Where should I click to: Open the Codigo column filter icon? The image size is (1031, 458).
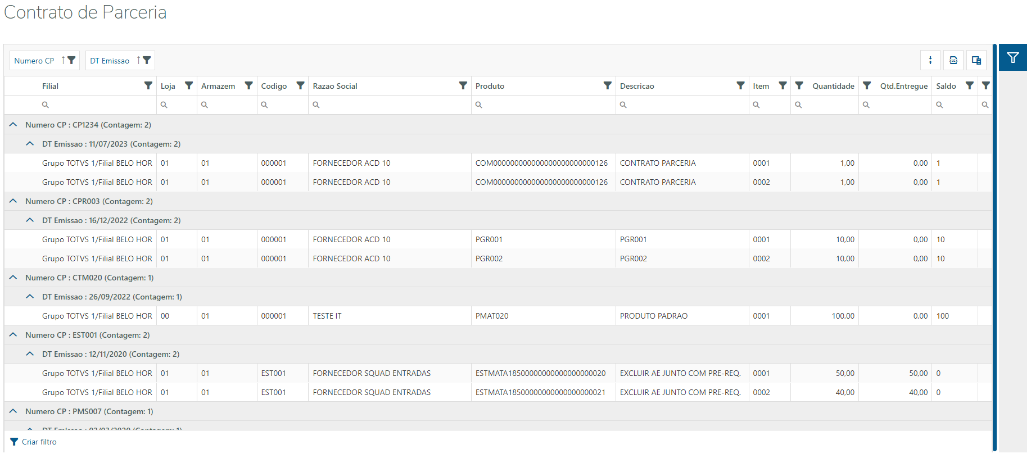pyautogui.click(x=300, y=85)
